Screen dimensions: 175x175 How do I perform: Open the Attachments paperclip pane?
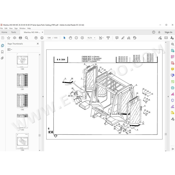coord(2,58)
